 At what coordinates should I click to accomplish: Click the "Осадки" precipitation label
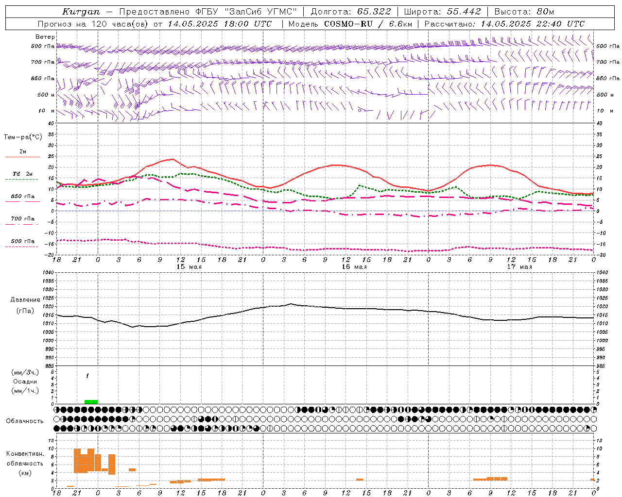coord(25,382)
